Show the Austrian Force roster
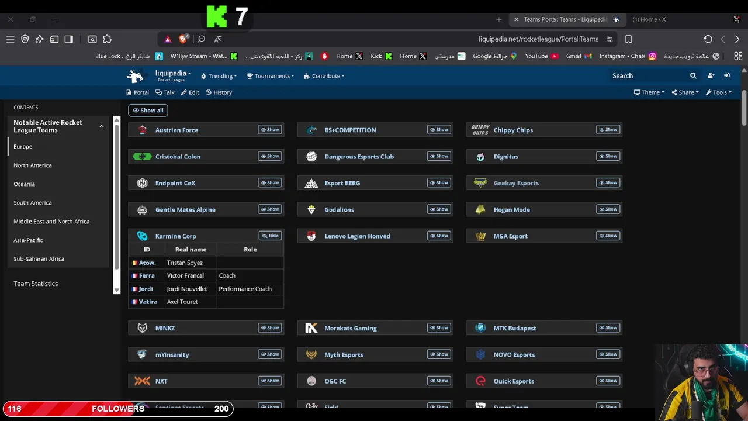Screen dimensions: 748x421 coord(270,130)
